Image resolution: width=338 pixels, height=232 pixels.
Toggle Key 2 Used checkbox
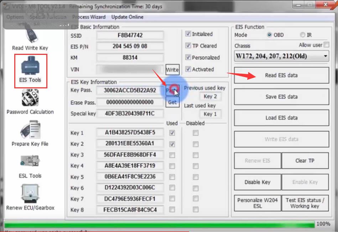click(172, 144)
